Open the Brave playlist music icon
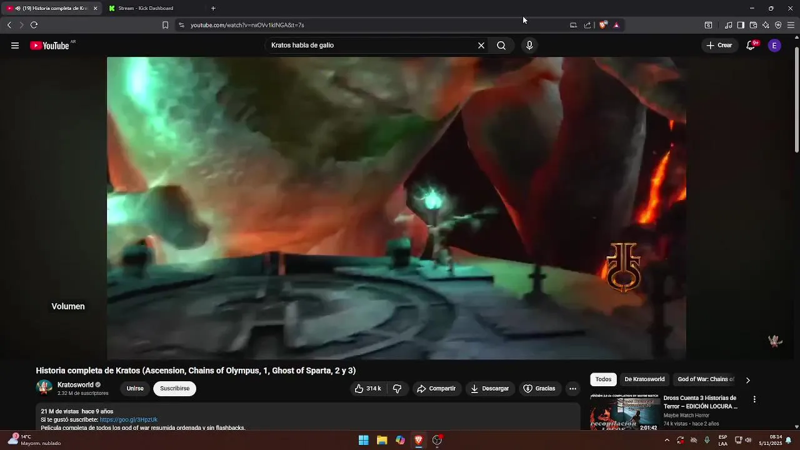Image resolution: width=800 pixels, height=450 pixels. pyautogui.click(x=728, y=25)
